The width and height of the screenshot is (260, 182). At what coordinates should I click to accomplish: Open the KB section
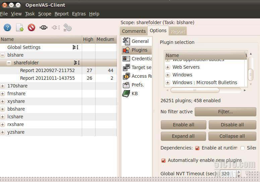point(137,94)
